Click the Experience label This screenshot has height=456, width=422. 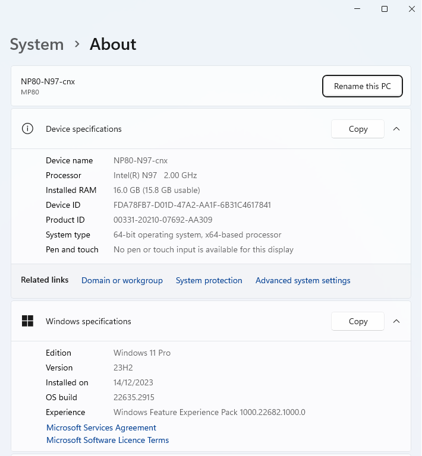click(x=65, y=413)
